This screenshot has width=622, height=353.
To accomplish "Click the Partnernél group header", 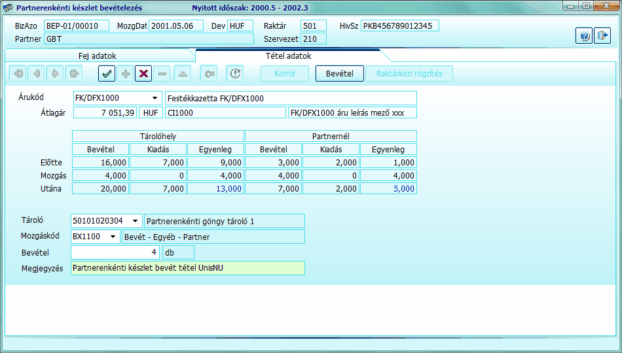I will point(331,136).
